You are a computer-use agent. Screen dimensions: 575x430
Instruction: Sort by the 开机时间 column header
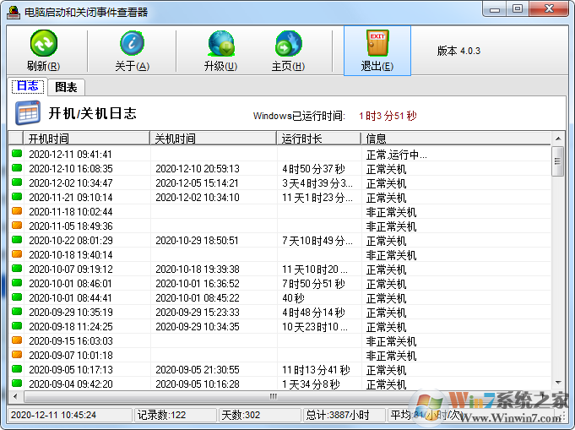click(x=84, y=139)
